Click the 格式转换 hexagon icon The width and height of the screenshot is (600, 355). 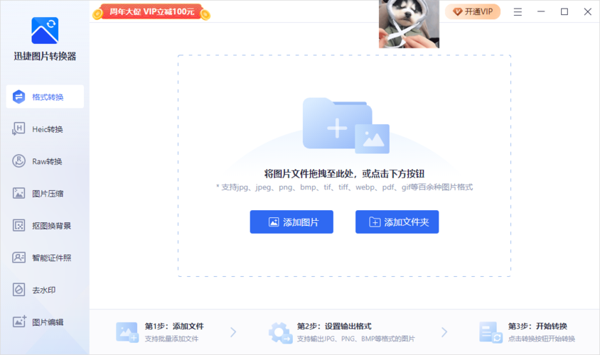coord(18,97)
